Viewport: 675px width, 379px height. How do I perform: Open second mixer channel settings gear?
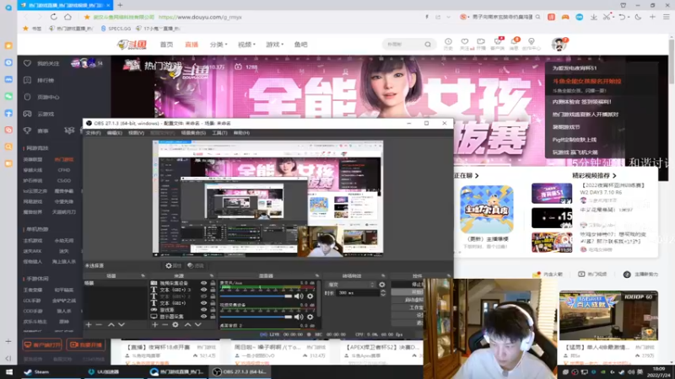[x=310, y=318]
